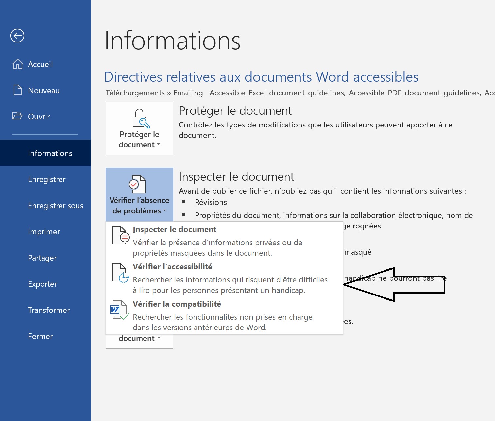Screen dimensions: 495x421
Task: Click the Accueil home icon
Action: (17, 64)
